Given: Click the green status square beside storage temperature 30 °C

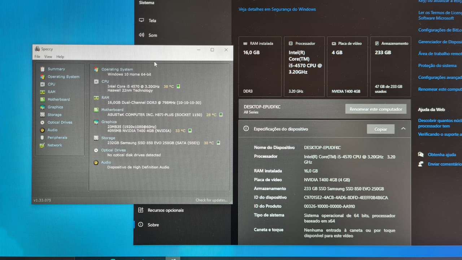Looking at the screenshot, I should pyautogui.click(x=218, y=143).
